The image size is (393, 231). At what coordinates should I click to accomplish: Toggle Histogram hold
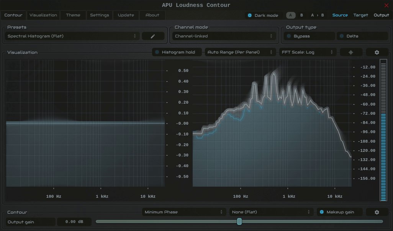point(177,52)
